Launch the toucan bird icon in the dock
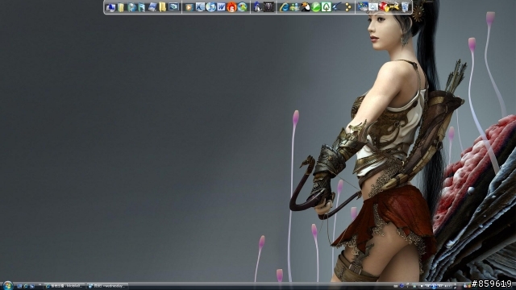 pyautogui.click(x=306, y=7)
